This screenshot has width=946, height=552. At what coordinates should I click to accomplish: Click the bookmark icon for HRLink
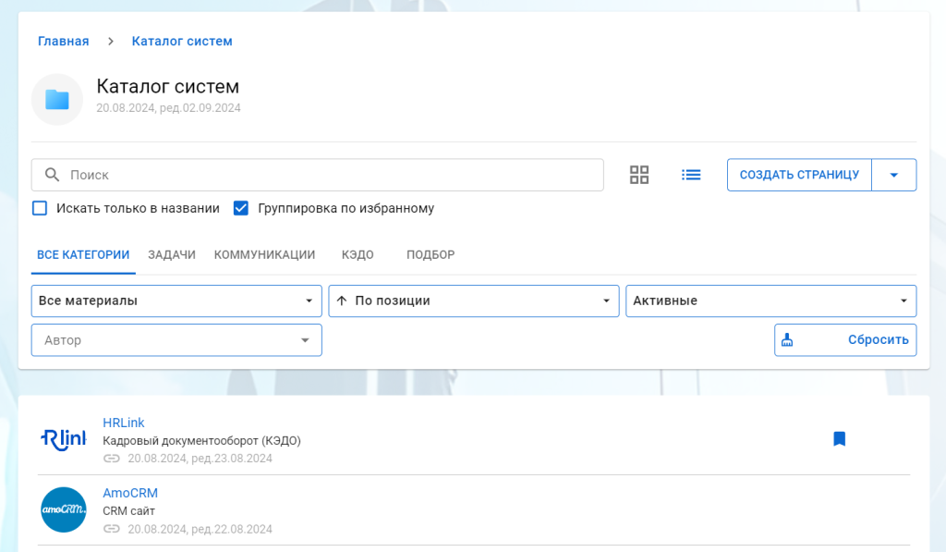(x=839, y=439)
